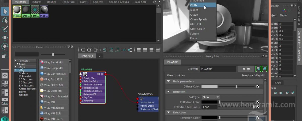Switch to the Utilities tab
Viewport: 302px width, 121px height.
(52, 2)
